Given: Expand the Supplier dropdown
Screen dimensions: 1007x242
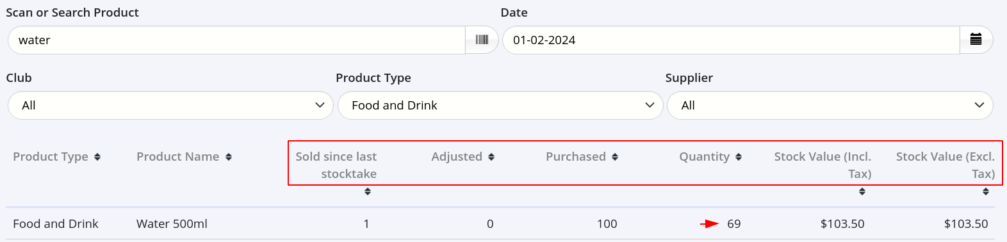Looking at the screenshot, I should click(x=830, y=105).
